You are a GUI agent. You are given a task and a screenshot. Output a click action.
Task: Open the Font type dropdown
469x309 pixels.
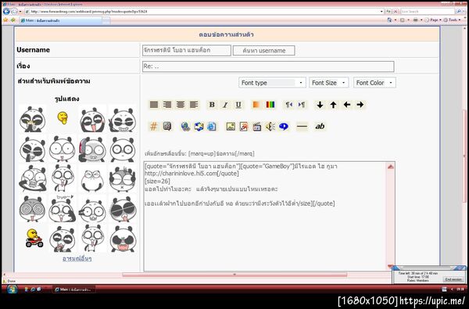pyautogui.click(x=272, y=83)
